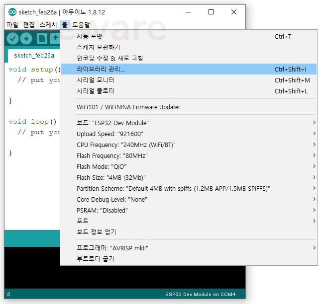Click 보드 정보 얻기

189,232
